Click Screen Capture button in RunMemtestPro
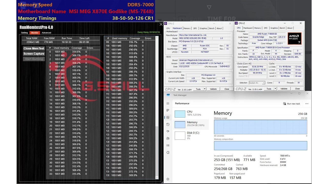This screenshot has height=184, width=328. tap(34, 54)
